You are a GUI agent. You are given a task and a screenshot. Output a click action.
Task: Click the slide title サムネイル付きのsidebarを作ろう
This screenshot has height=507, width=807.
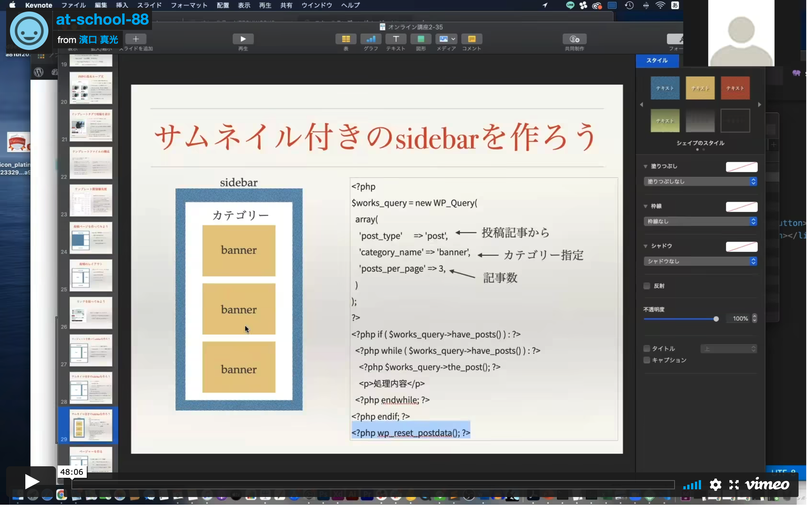[375, 138]
